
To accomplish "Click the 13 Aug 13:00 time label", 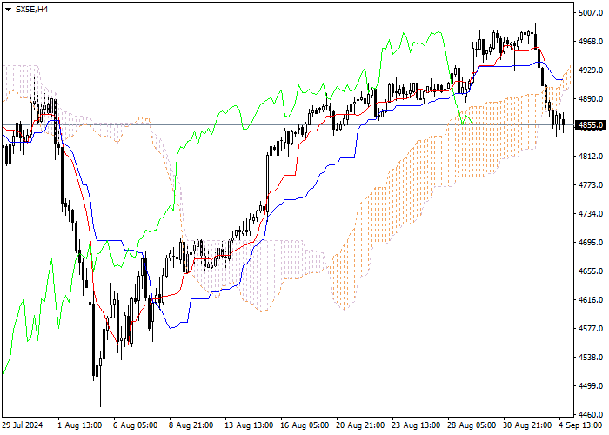I will point(249,425).
